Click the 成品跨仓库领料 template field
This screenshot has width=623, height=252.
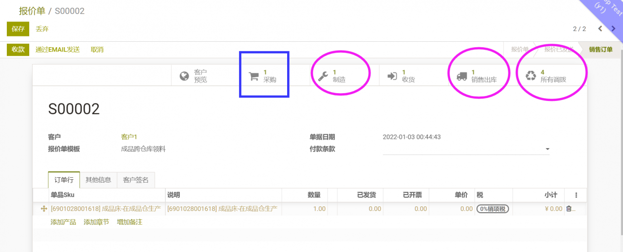143,149
